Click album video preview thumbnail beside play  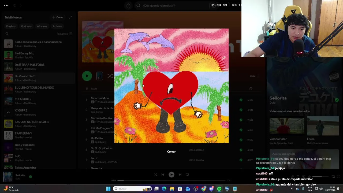click(100, 76)
